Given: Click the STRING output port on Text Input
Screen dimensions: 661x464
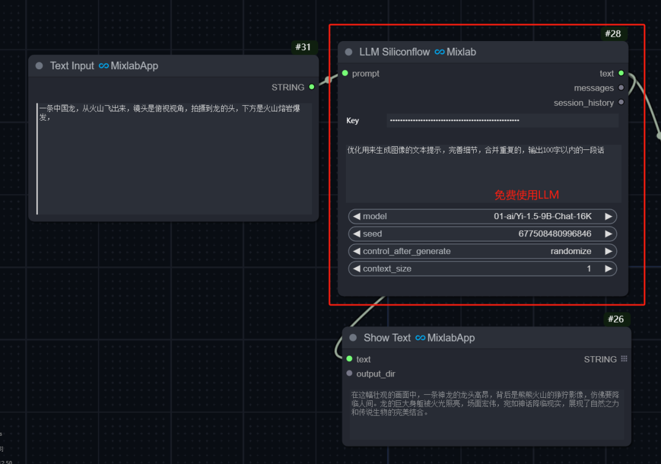Looking at the screenshot, I should pos(312,88).
